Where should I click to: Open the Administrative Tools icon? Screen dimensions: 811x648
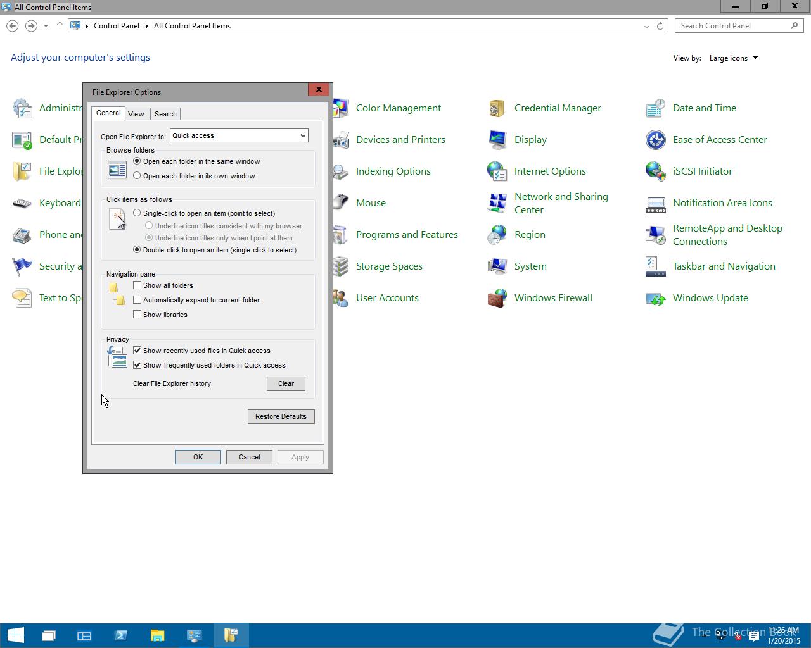(x=22, y=108)
